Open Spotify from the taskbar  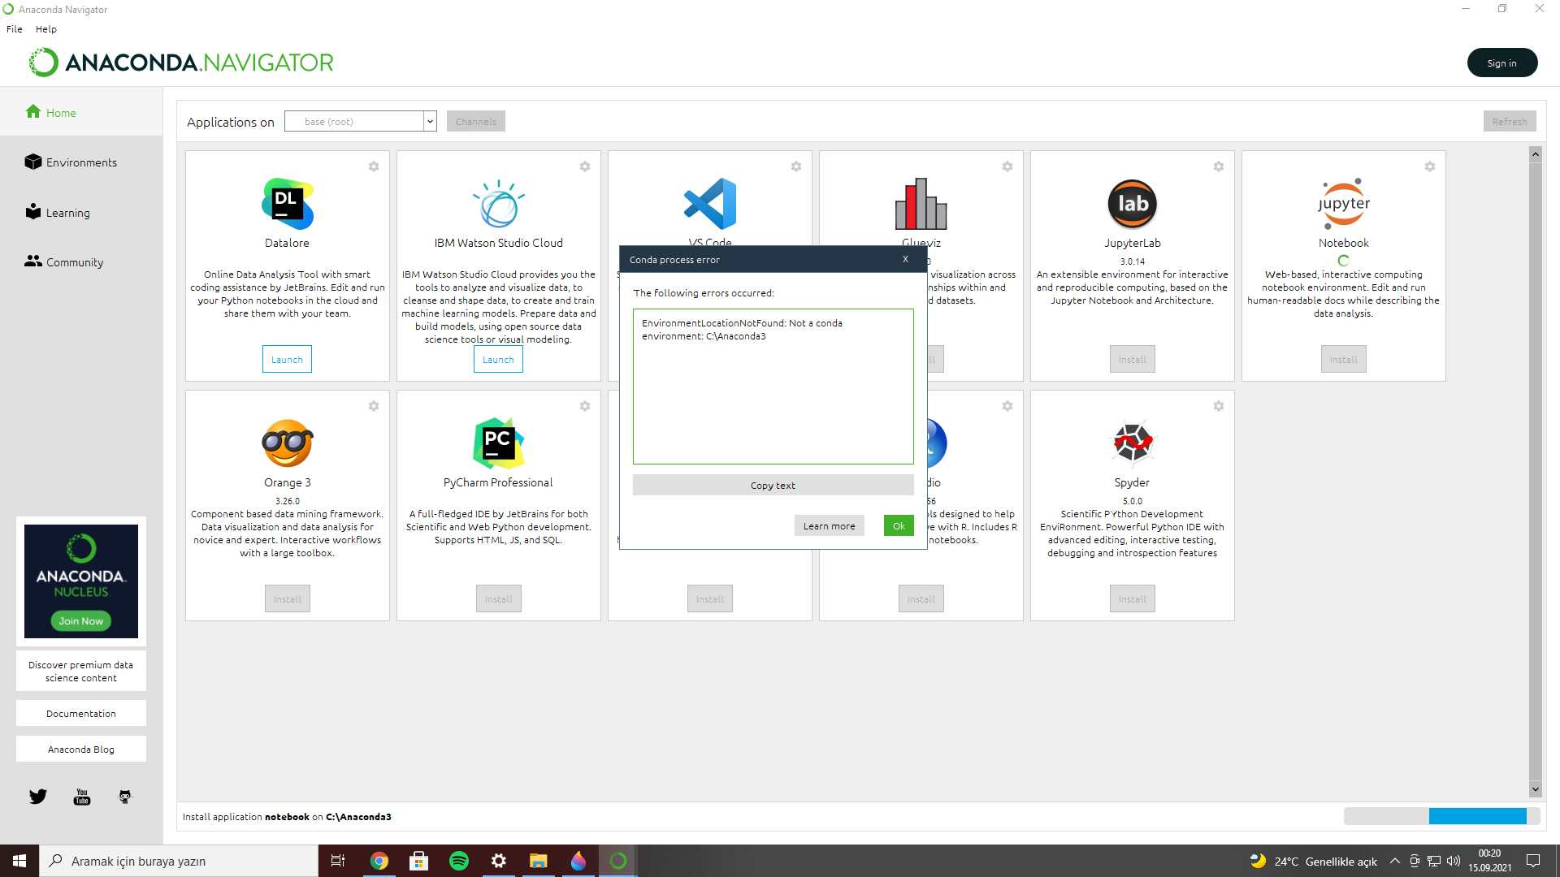[459, 861]
